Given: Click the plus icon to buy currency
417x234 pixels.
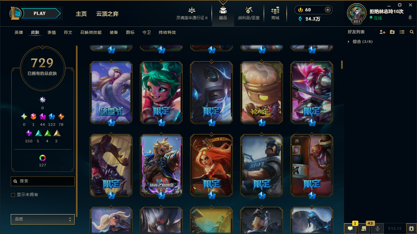Looking at the screenshot, I should point(328,10).
